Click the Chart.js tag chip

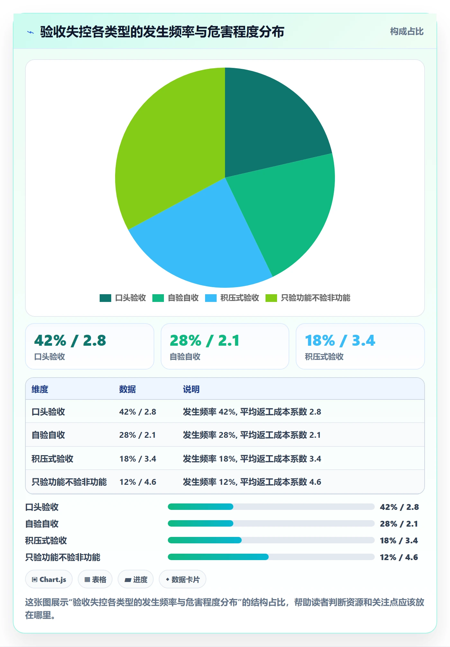[49, 579]
